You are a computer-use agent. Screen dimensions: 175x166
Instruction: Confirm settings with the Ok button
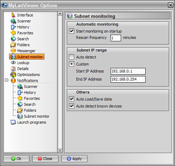[x=16, y=159]
